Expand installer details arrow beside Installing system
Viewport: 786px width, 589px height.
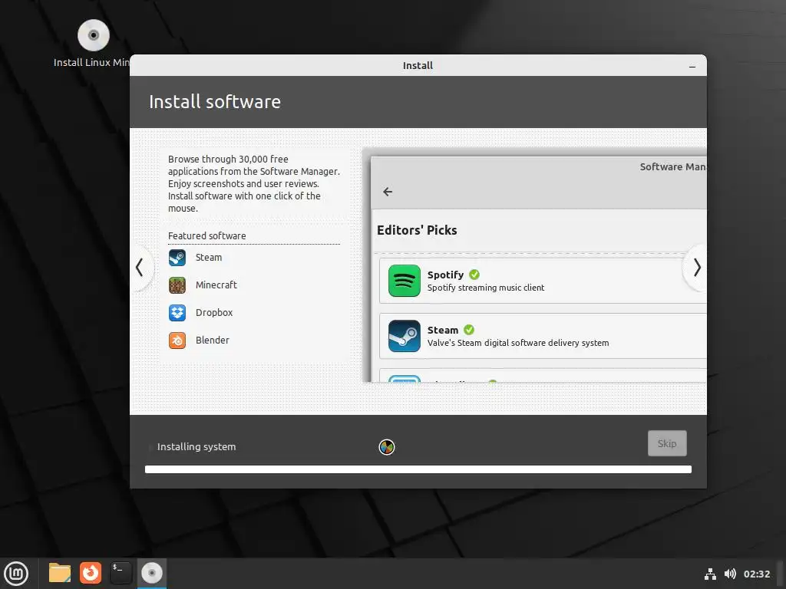tap(150, 447)
